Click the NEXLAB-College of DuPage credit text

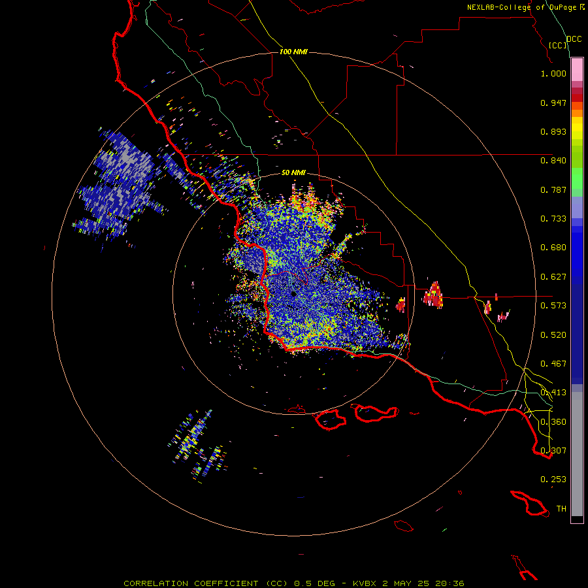[x=523, y=7]
